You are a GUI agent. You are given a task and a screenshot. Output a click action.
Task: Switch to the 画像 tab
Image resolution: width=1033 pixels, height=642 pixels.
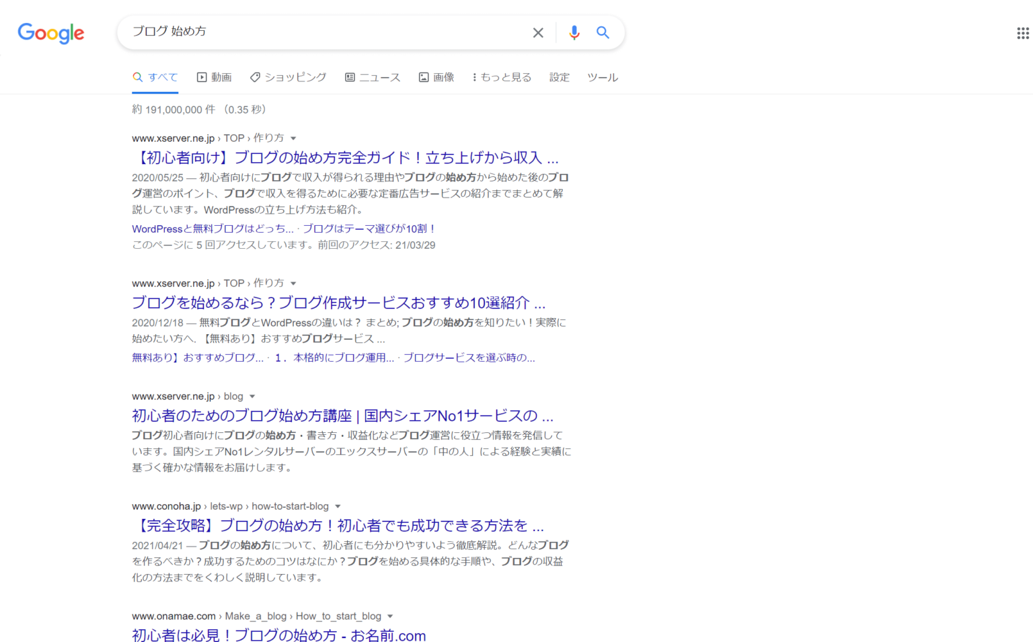pyautogui.click(x=436, y=77)
